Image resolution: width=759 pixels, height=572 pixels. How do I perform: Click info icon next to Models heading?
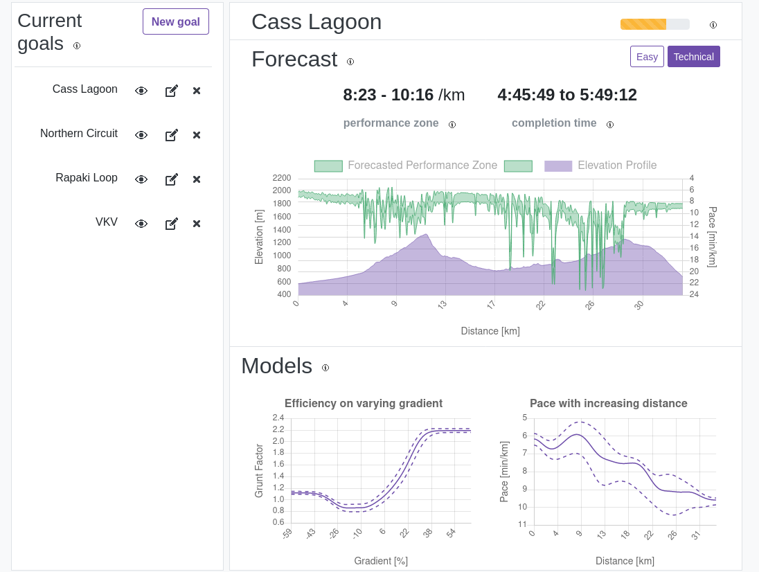325,368
